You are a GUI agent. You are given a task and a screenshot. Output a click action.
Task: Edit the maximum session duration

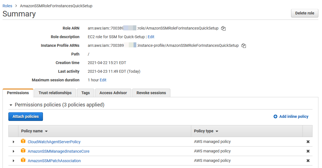coord(103,80)
